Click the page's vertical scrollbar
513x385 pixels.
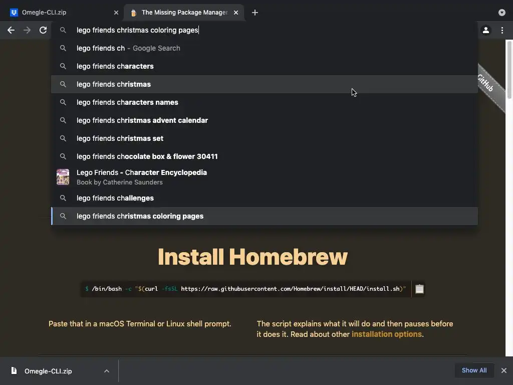point(509,70)
